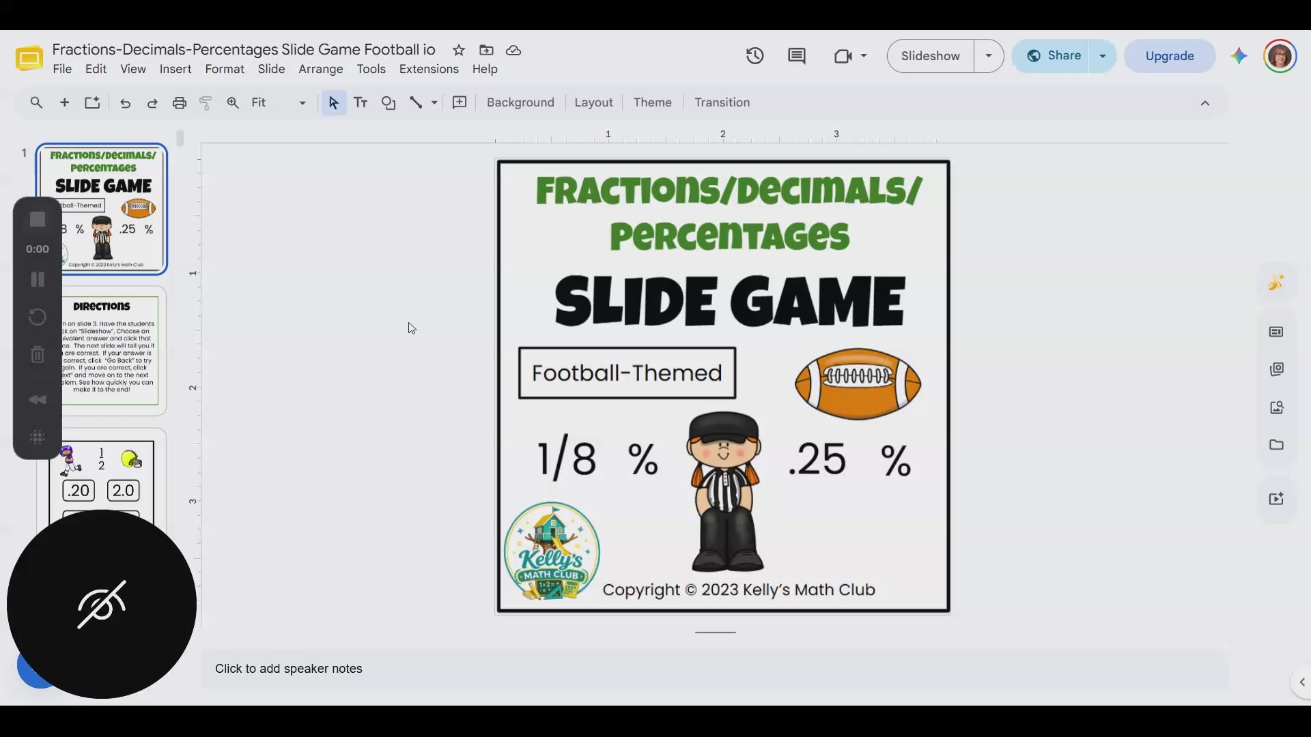Select the arrow cursor tool
This screenshot has height=737, width=1311.
(333, 102)
